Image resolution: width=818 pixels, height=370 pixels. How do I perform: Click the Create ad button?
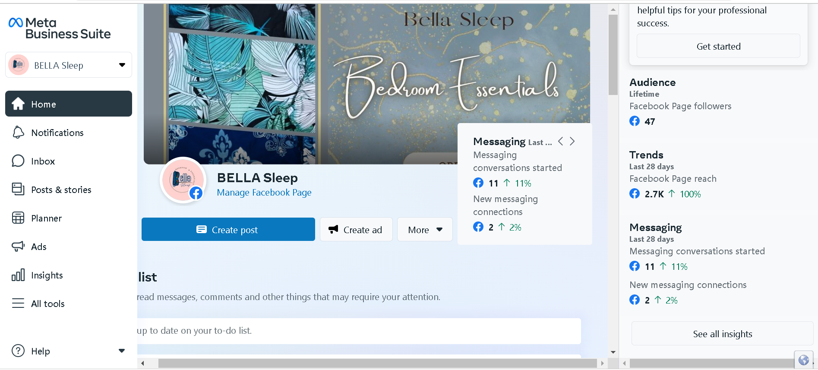pyautogui.click(x=356, y=230)
